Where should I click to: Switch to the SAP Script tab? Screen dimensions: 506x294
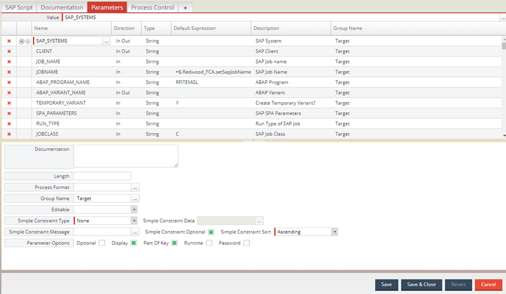[x=18, y=7]
